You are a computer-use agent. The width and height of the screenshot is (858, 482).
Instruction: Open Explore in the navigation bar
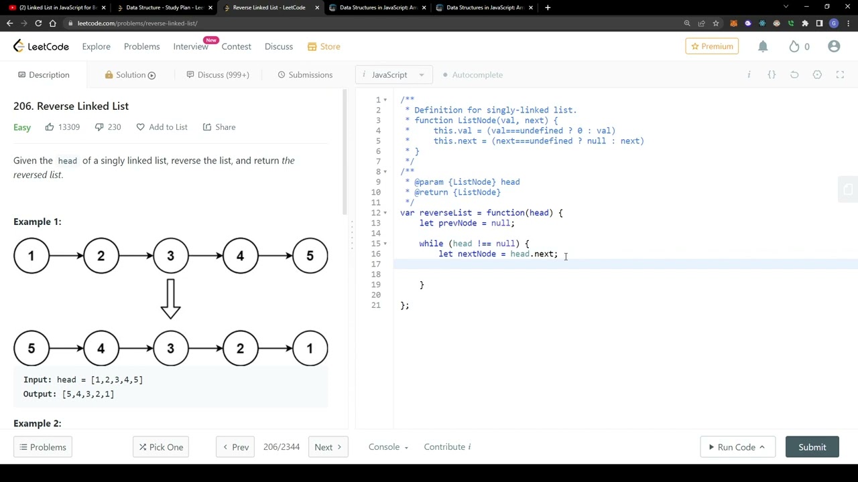tap(96, 46)
